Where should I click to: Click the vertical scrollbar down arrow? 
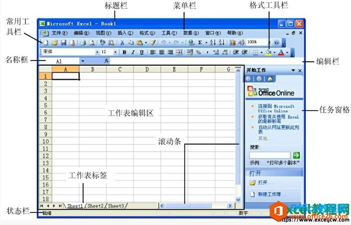click(238, 199)
